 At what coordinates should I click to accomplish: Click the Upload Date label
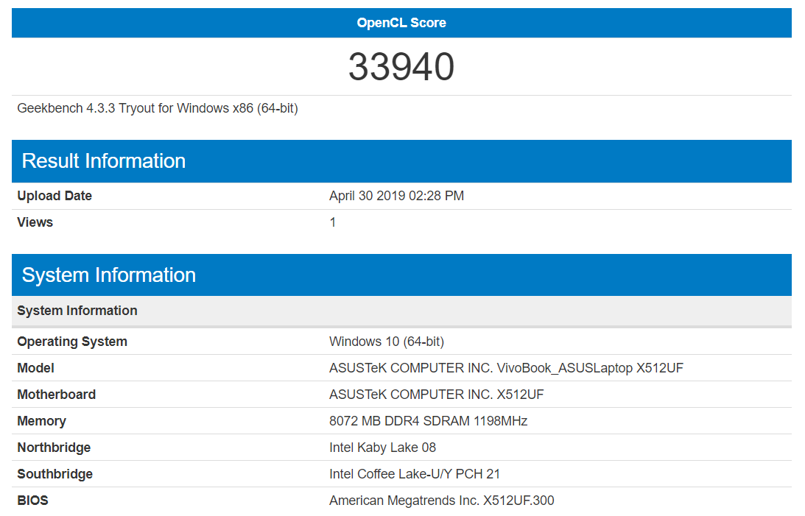pos(55,196)
